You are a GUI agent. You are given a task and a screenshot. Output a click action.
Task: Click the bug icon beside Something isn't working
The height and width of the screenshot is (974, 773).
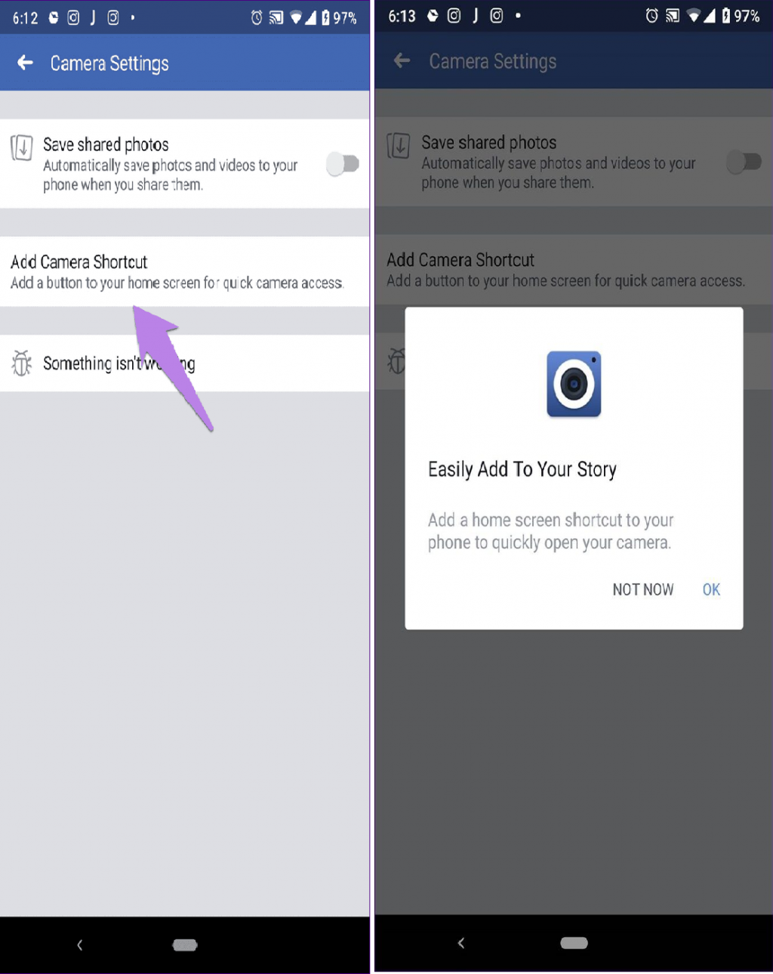click(x=22, y=363)
